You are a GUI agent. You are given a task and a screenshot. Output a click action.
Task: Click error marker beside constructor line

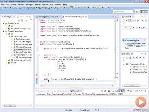pyautogui.click(x=37, y=79)
